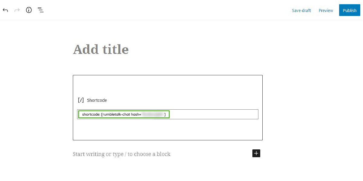The width and height of the screenshot is (363, 181).
Task: Preview the post draft
Action: pos(326,10)
